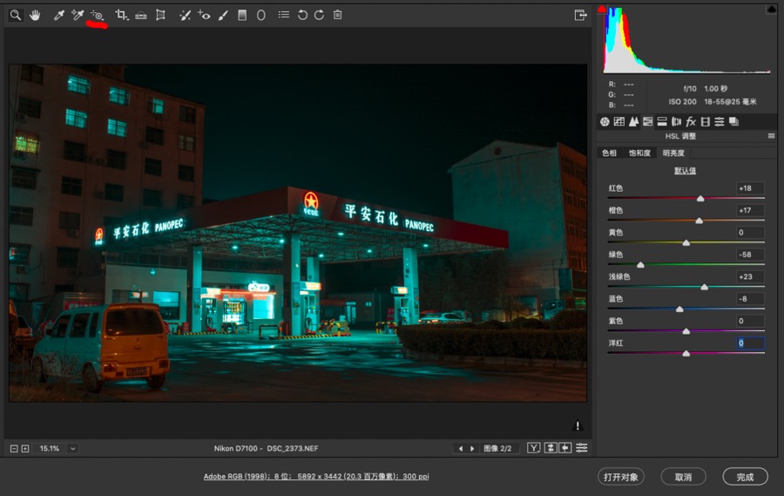Image resolution: width=784 pixels, height=496 pixels.
Task: Select the Hand tool
Action: (x=35, y=15)
